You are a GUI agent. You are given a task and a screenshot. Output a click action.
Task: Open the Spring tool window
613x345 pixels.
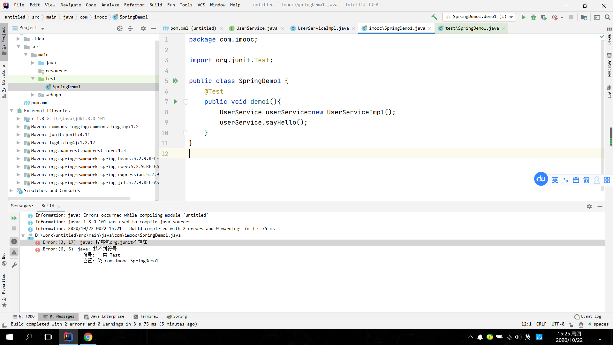coord(177,317)
